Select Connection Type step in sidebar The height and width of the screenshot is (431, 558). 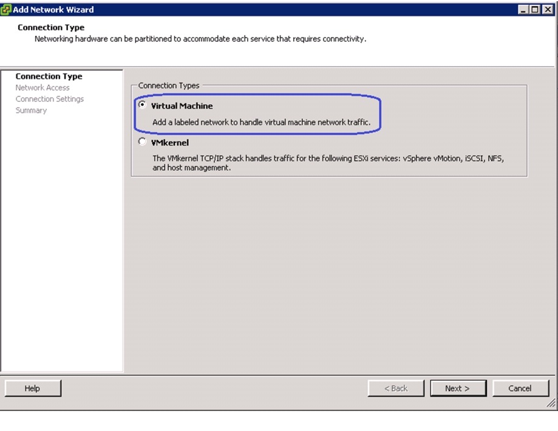coord(49,76)
